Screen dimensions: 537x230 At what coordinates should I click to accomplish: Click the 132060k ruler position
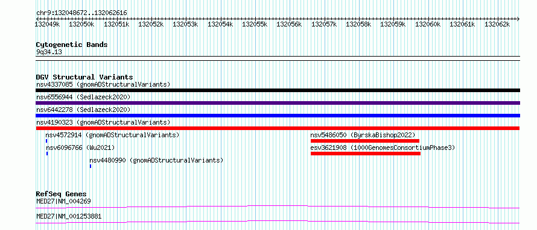coord(428,25)
